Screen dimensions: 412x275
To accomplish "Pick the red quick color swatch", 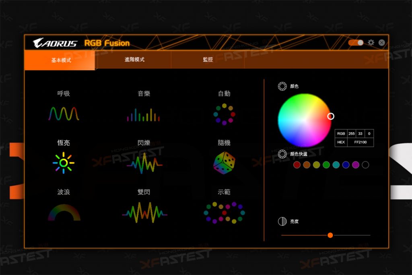I will point(297,165).
